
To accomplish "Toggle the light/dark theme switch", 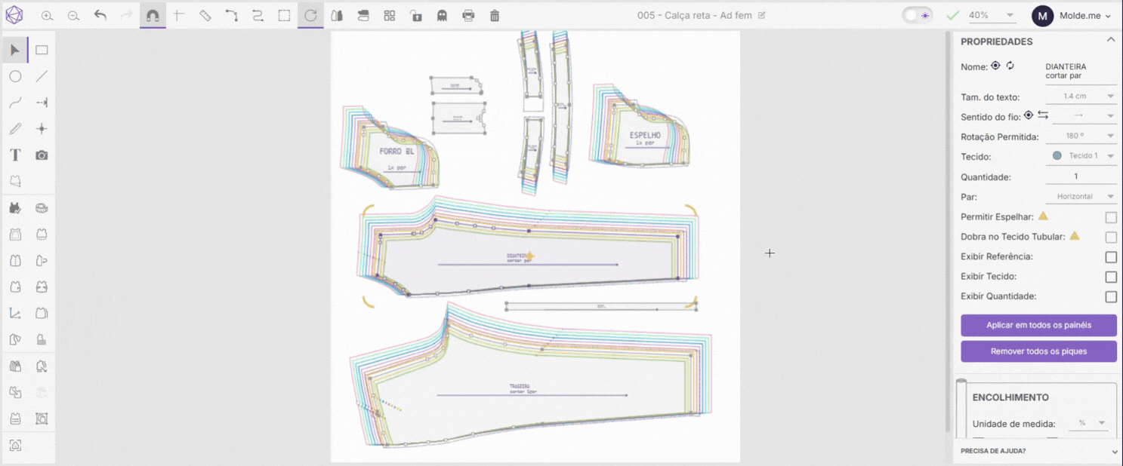I will click(x=918, y=16).
